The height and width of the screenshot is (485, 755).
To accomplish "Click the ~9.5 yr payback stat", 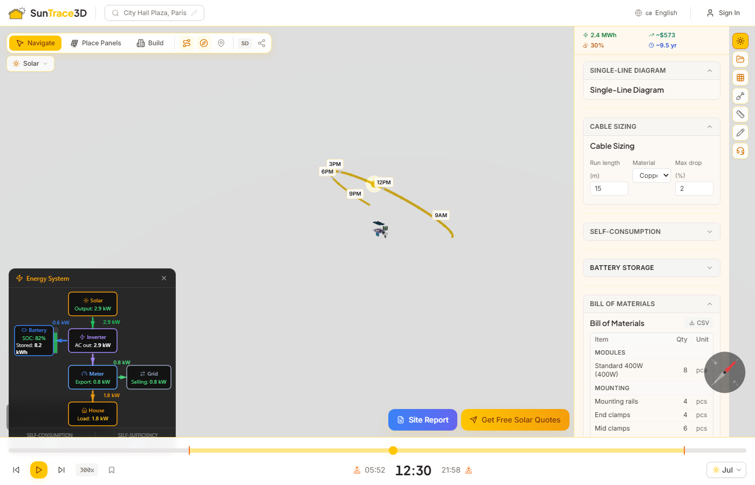I will coord(663,45).
